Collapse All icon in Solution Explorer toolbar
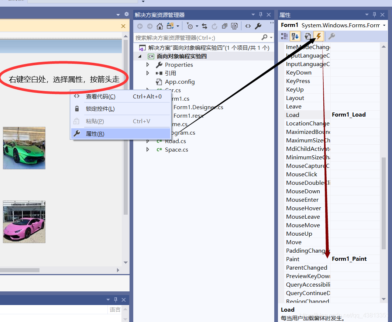Viewport: 392px width, 322px height. pyautogui.click(x=224, y=26)
